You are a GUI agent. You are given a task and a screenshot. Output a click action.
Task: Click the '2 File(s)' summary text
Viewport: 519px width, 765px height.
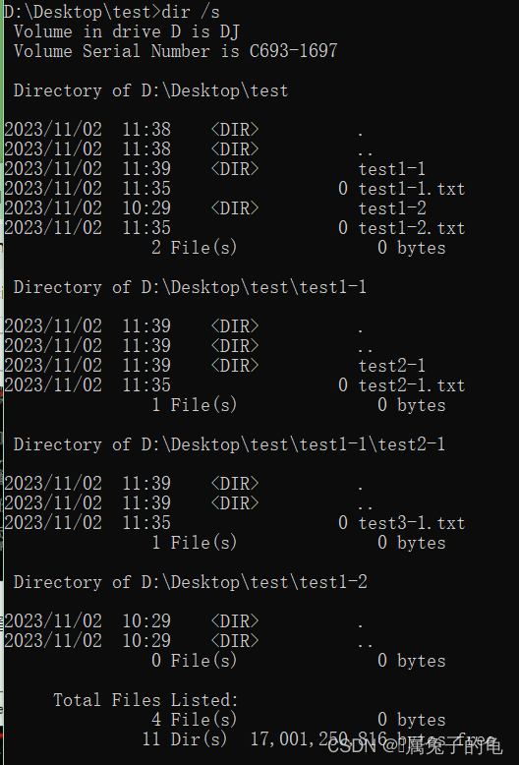click(195, 248)
